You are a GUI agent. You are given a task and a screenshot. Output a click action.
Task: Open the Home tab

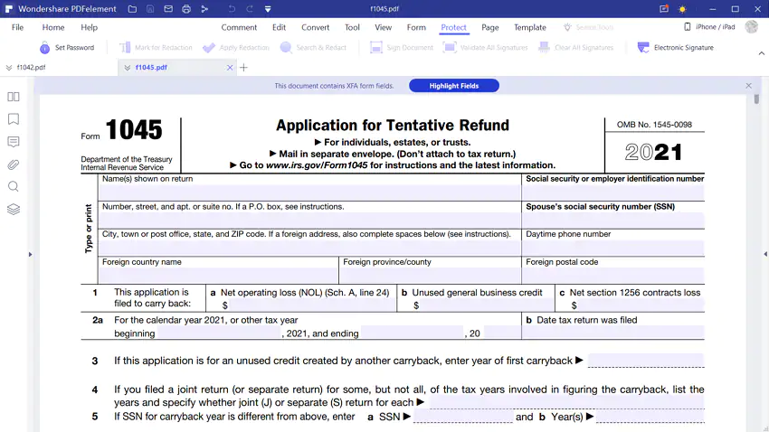click(x=53, y=27)
